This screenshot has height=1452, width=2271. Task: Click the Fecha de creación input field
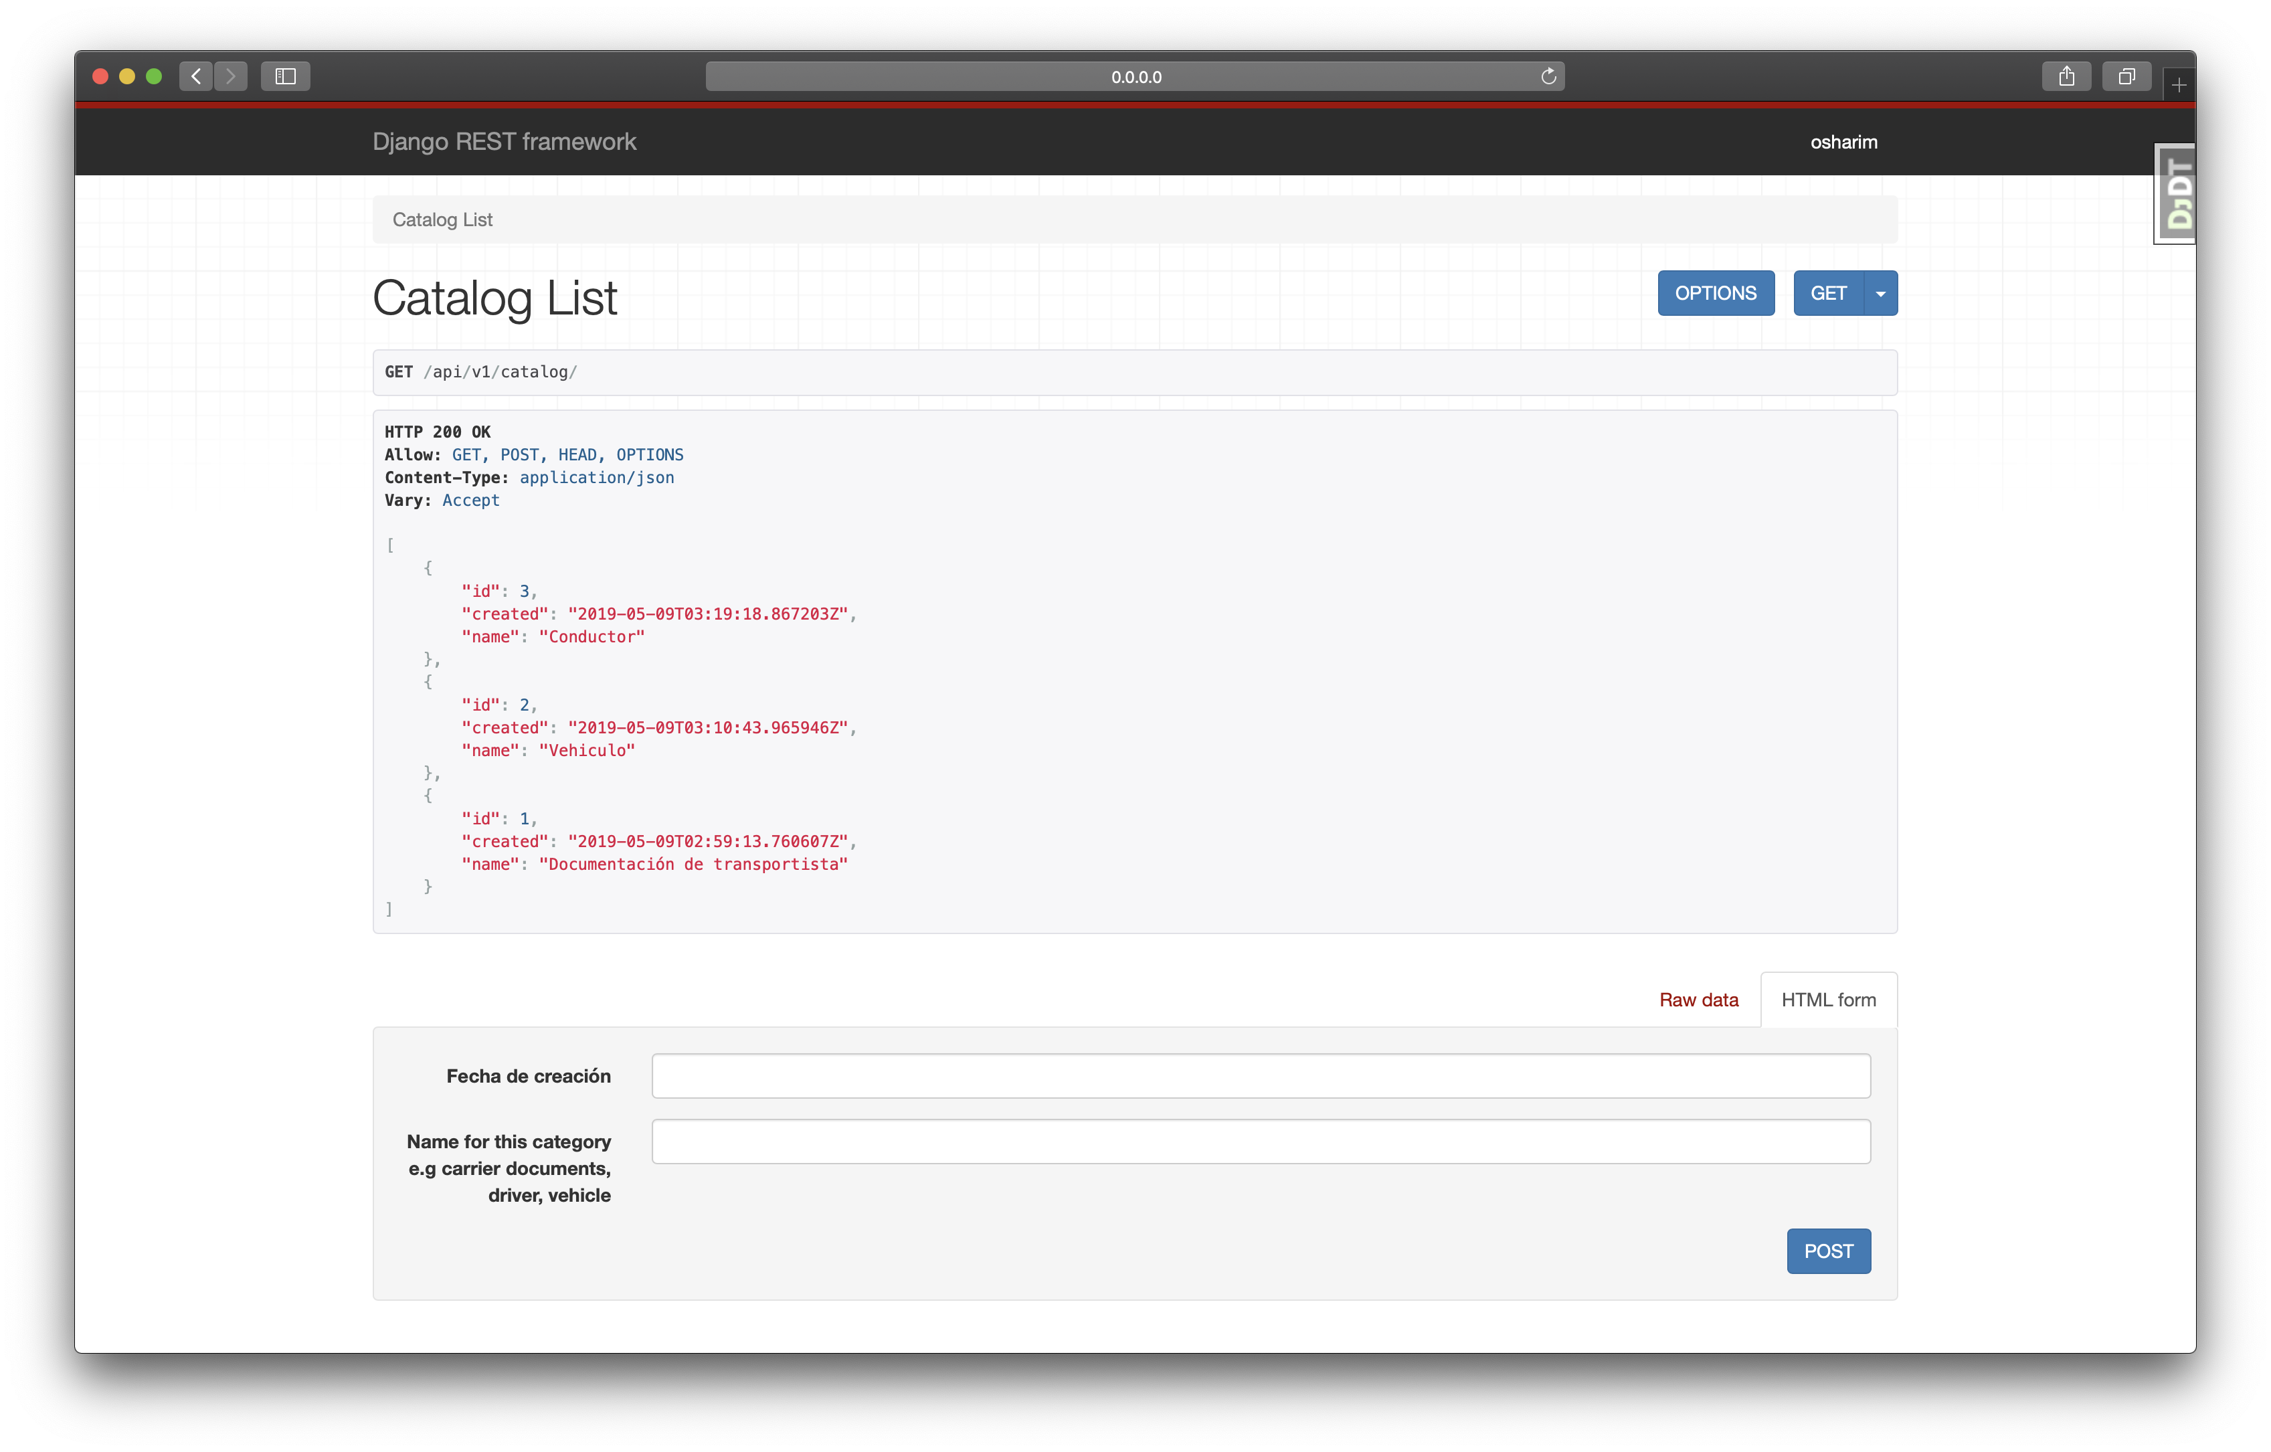1261,1076
